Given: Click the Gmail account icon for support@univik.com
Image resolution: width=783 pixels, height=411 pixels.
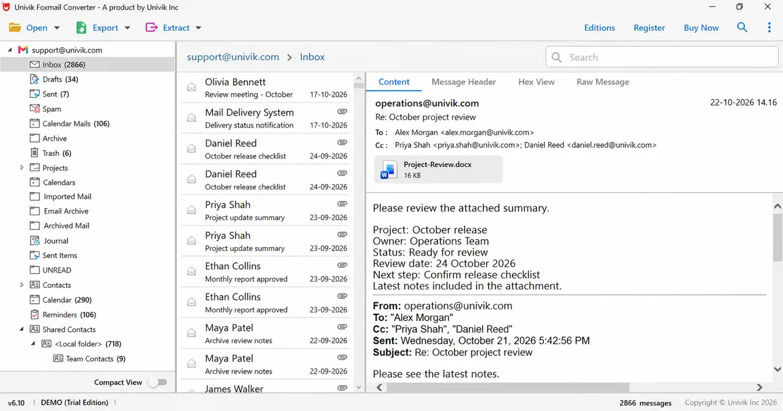Looking at the screenshot, I should pyautogui.click(x=23, y=50).
